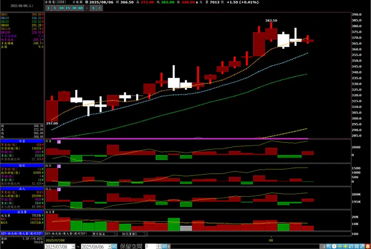Select the blue 成交量 panel header

(22, 212)
